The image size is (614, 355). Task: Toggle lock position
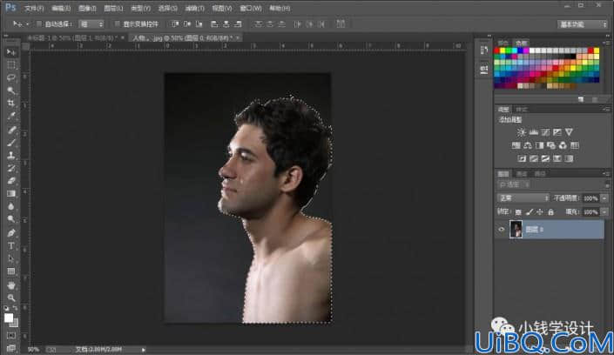point(540,212)
